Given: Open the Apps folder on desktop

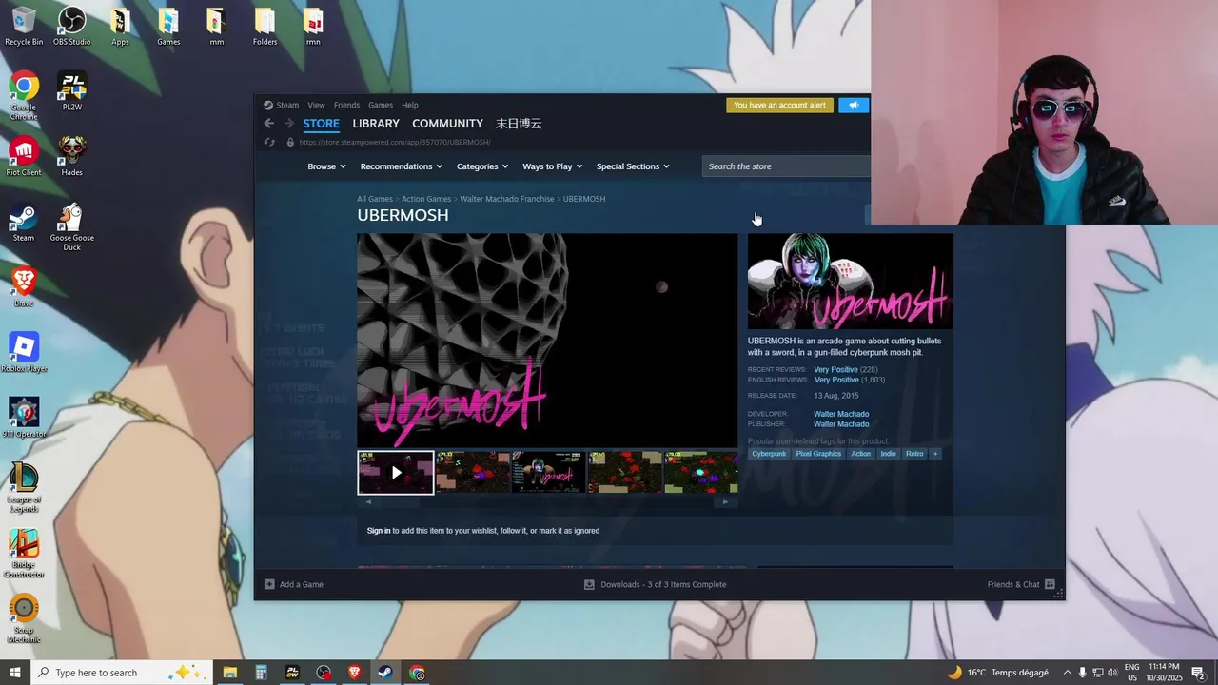Looking at the screenshot, I should click(120, 27).
